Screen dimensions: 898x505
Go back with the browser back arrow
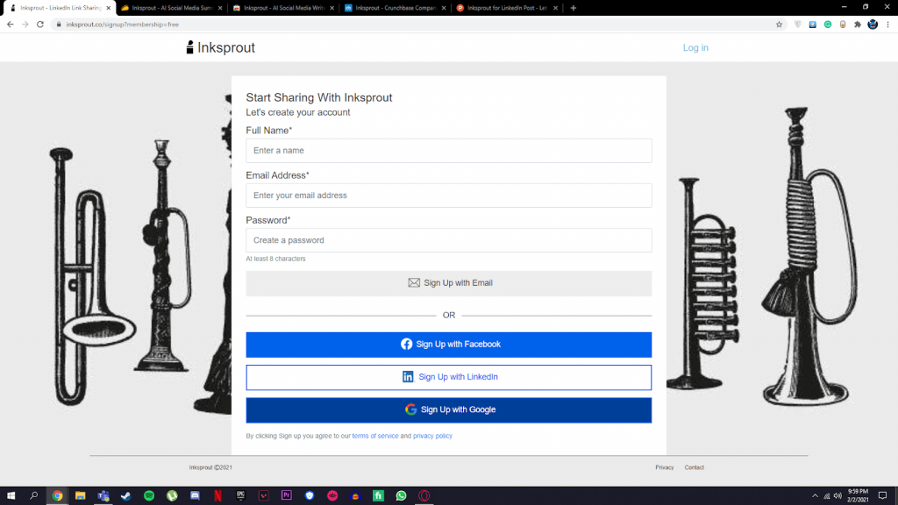click(11, 25)
